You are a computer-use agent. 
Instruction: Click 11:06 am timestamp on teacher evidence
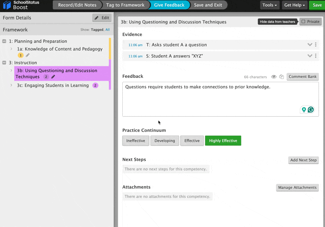135,45
